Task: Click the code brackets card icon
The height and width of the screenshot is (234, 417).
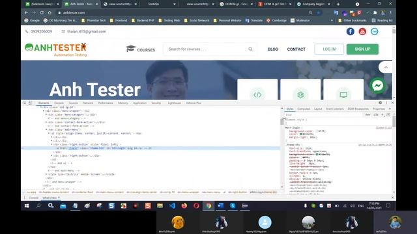Action: click(257, 95)
